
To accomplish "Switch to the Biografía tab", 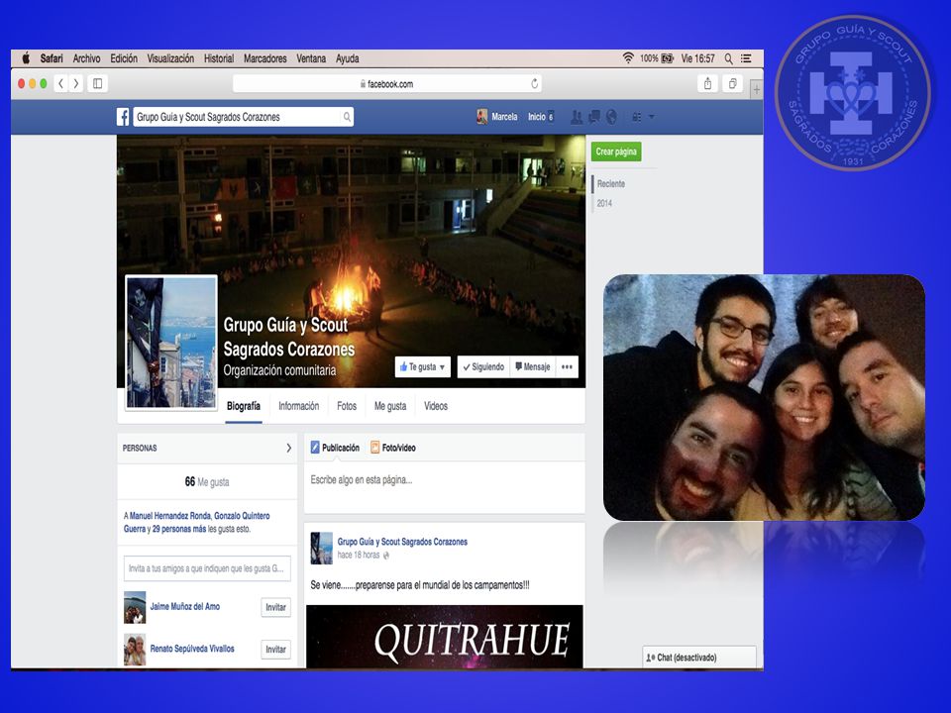I will (244, 406).
